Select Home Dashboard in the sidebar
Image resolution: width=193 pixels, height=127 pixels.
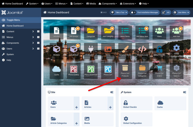[21, 26]
